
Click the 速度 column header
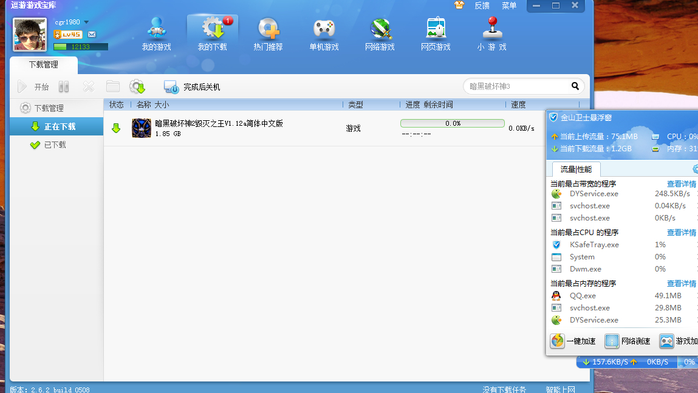tap(519, 104)
